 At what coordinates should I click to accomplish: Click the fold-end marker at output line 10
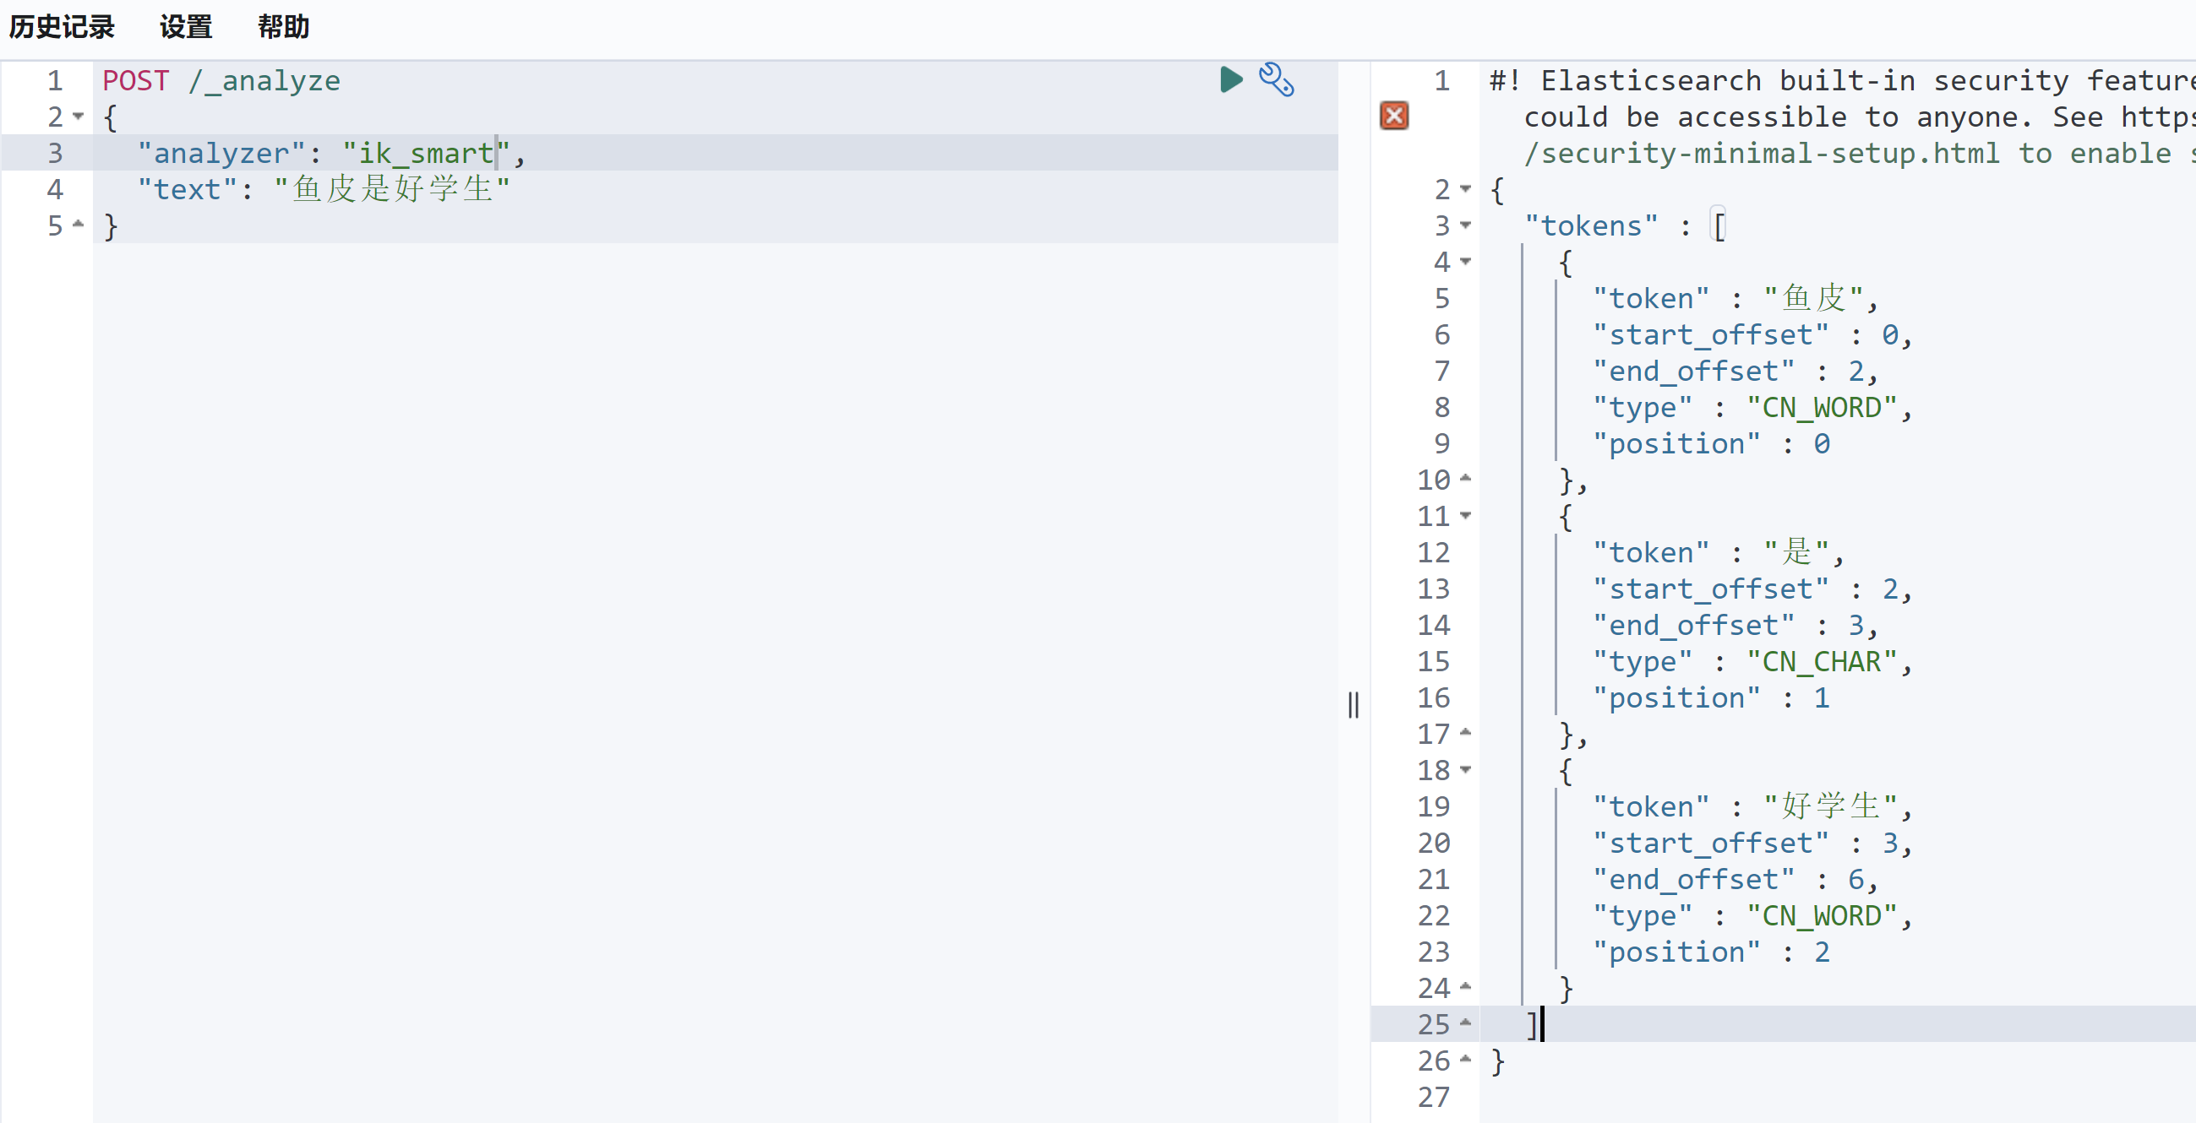click(x=1465, y=480)
